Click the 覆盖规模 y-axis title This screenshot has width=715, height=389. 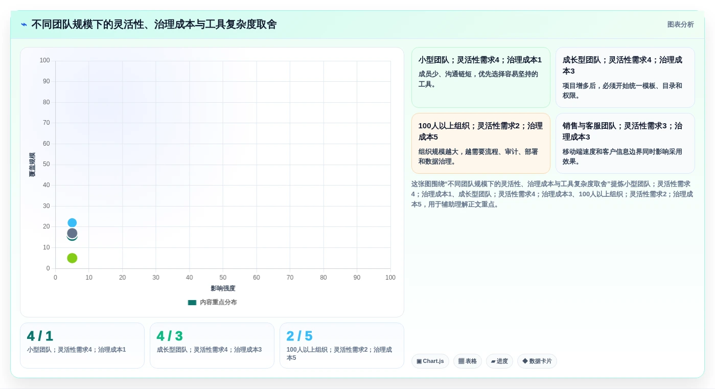pyautogui.click(x=32, y=165)
